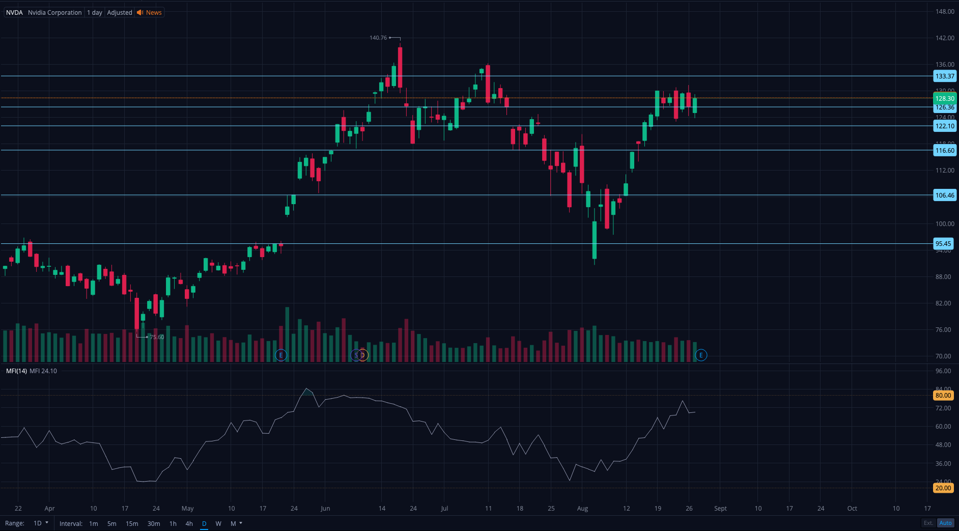959x531 pixels.
Task: Open the 1 day interval selector
Action: click(x=95, y=13)
